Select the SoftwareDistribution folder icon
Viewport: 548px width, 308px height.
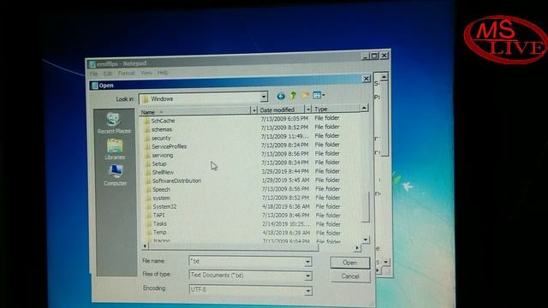tap(148, 181)
